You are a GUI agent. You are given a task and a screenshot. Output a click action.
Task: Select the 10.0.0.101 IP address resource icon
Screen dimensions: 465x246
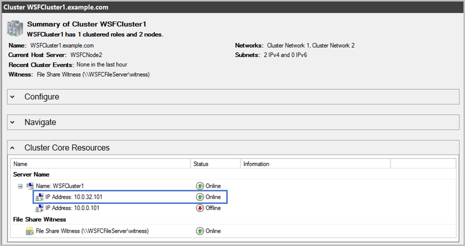coord(40,208)
